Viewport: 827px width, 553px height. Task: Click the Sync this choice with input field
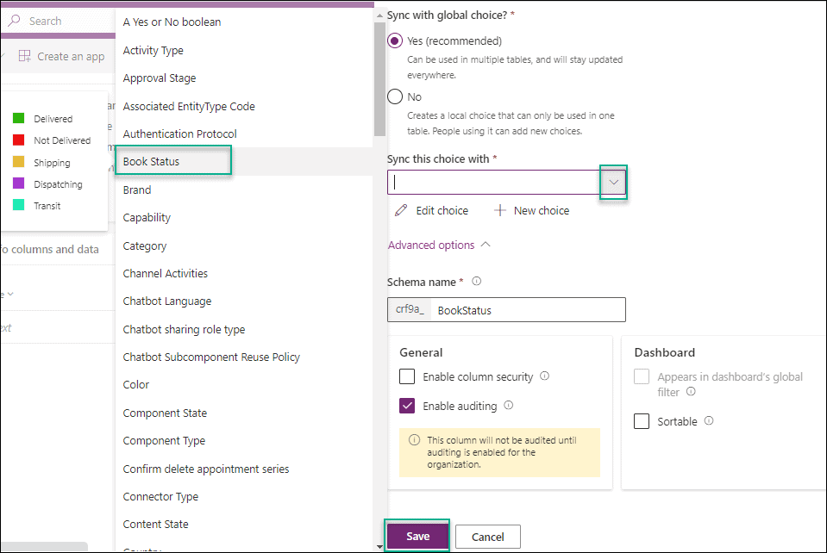(494, 183)
